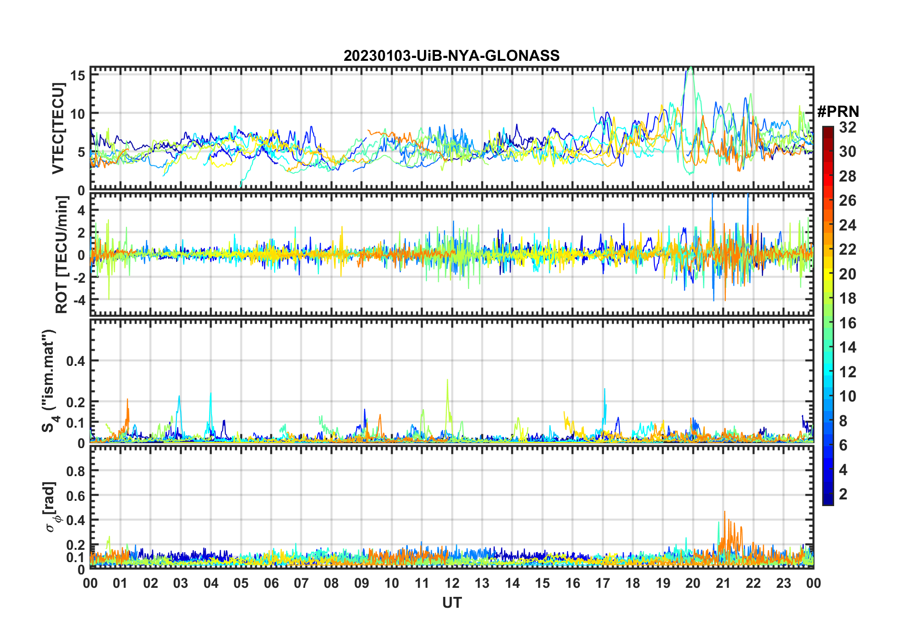Viewport: 904px width, 632px height.
Task: Click the UT x-axis label
Action: [452, 603]
